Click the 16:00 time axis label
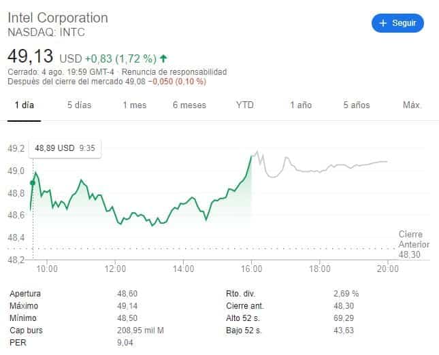 (x=251, y=269)
